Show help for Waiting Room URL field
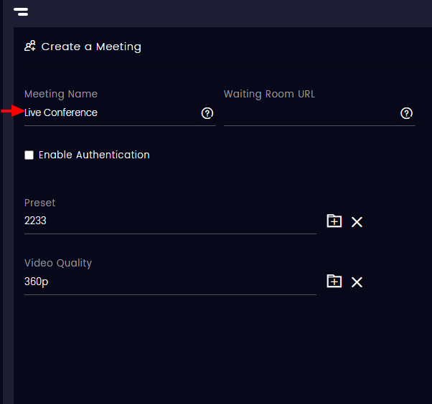This screenshot has height=404, width=432. click(x=406, y=113)
